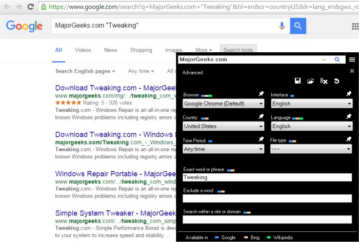Click the browser forward arrow
Image resolution: width=359 pixels, height=242 pixels.
19,7
